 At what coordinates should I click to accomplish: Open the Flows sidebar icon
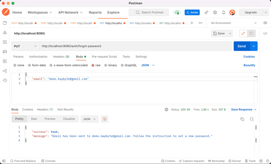(x=5, y=71)
